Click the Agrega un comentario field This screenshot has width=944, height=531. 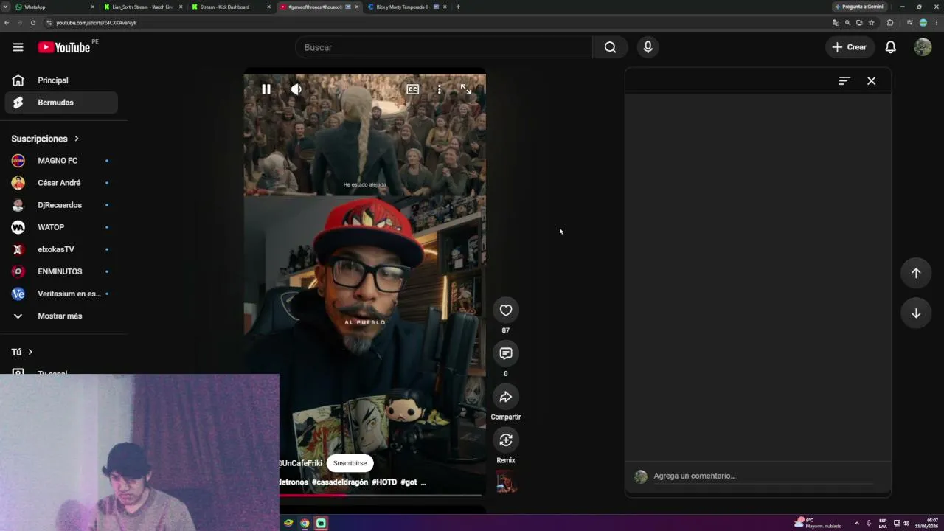click(x=763, y=476)
